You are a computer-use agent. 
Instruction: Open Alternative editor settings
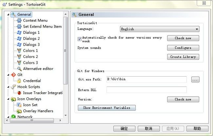click(38, 69)
